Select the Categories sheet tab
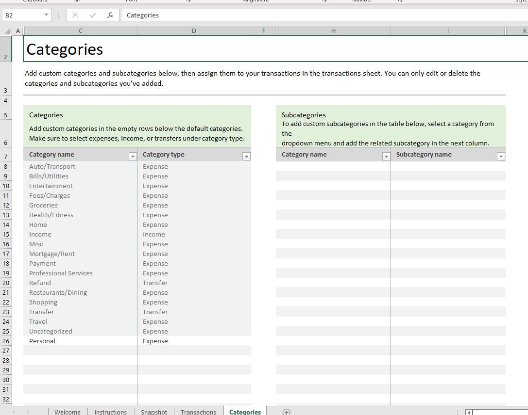528x415 pixels. [x=245, y=411]
